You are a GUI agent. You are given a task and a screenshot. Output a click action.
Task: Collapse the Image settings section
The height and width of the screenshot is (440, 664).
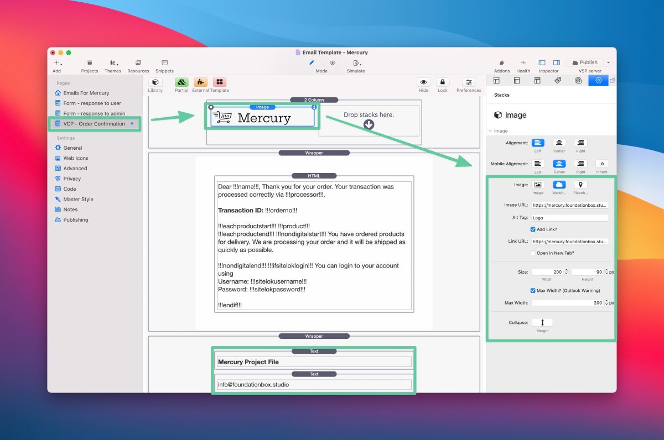(490, 131)
